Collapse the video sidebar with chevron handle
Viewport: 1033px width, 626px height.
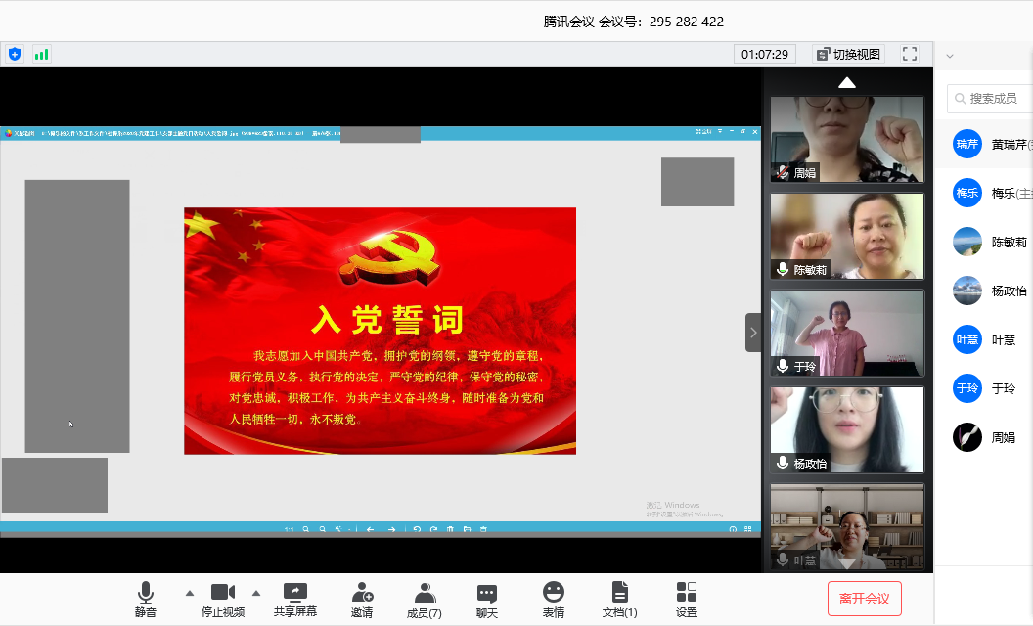pos(753,333)
